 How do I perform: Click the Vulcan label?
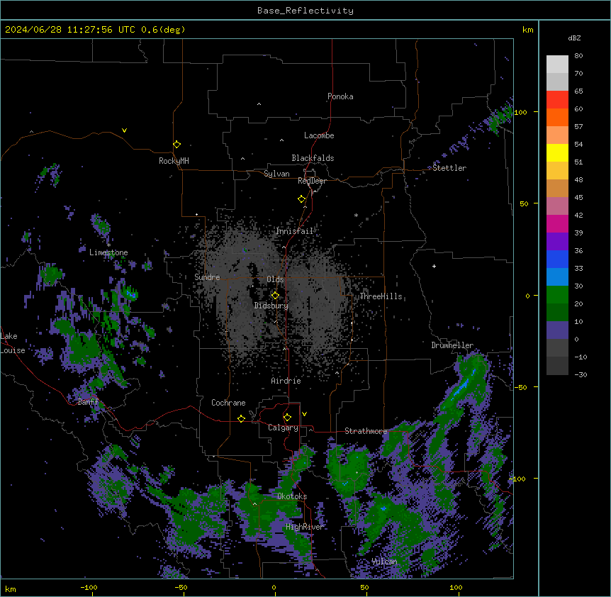384,562
